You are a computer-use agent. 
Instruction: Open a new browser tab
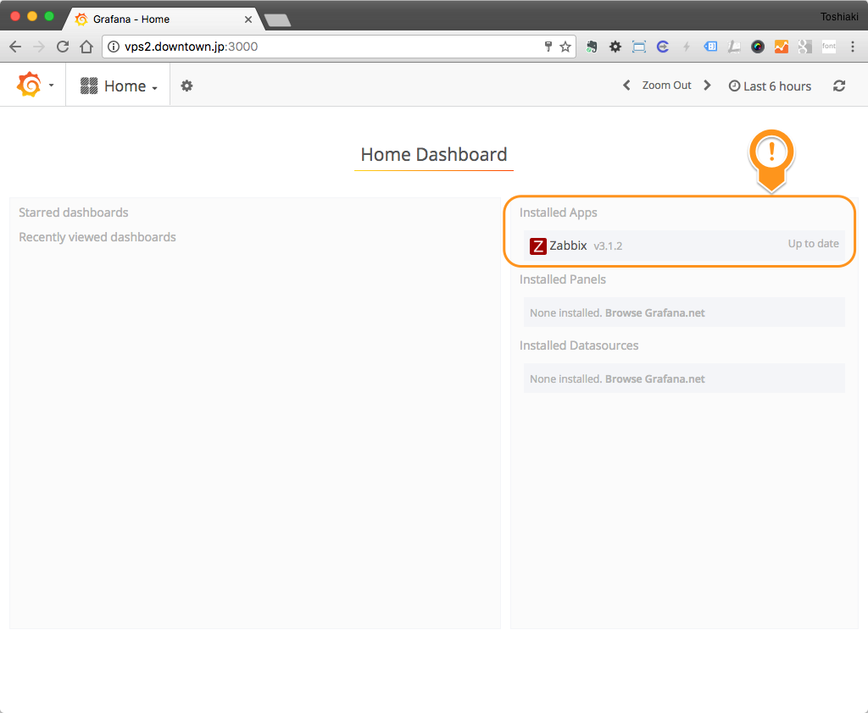pyautogui.click(x=277, y=20)
